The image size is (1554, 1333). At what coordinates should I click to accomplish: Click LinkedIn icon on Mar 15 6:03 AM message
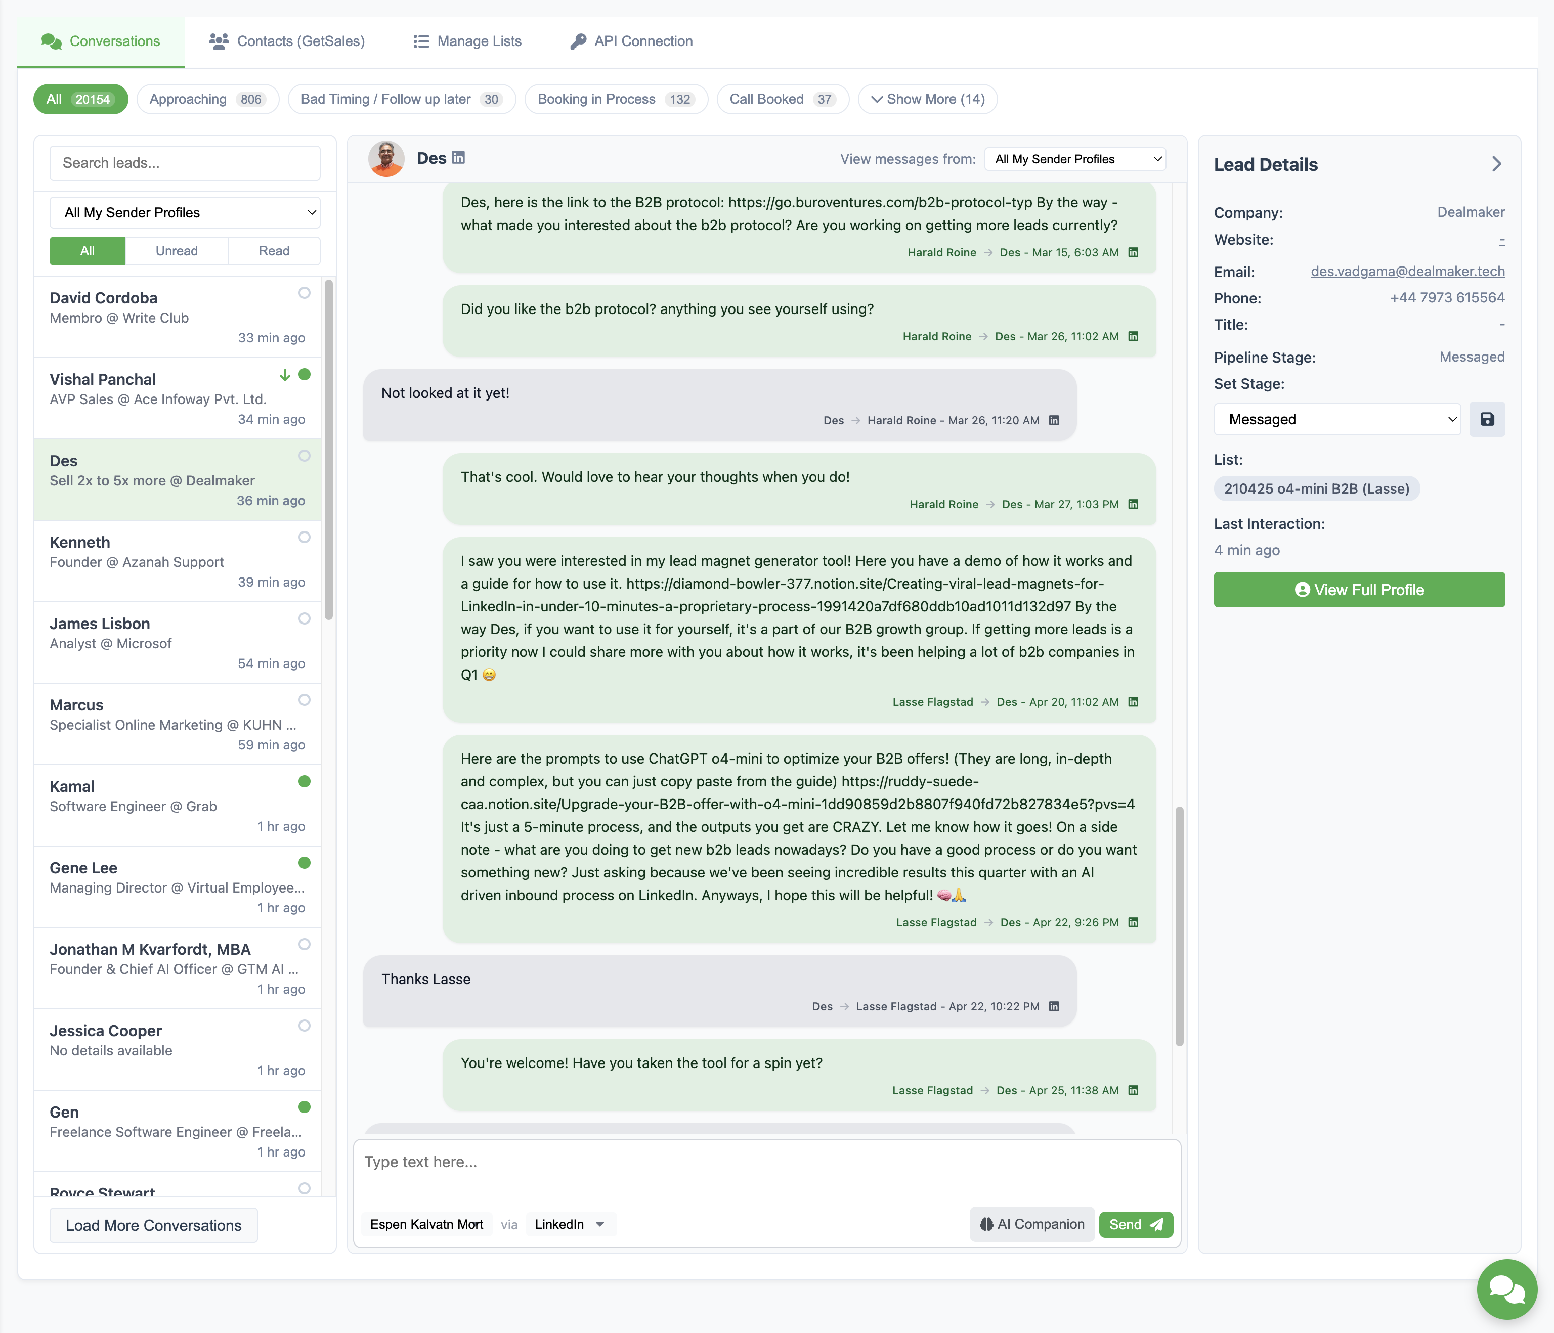(x=1133, y=253)
